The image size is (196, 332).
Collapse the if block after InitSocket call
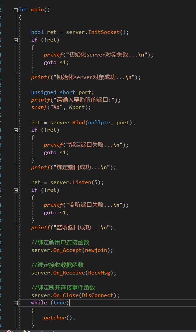click(16, 40)
